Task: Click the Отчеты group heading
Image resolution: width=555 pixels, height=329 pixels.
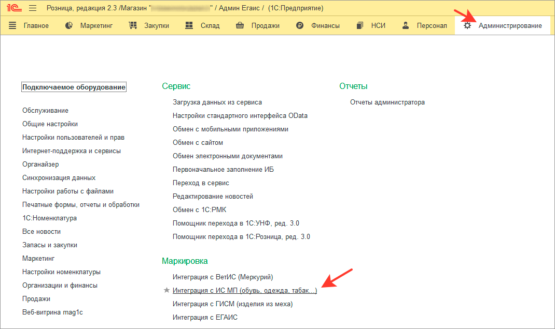Action: tap(353, 86)
